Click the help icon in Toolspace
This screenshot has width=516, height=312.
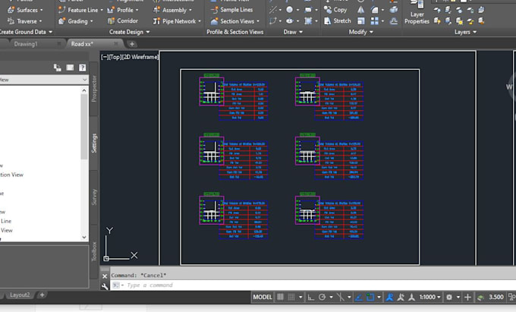(x=82, y=68)
